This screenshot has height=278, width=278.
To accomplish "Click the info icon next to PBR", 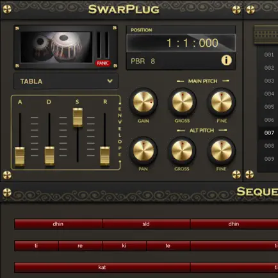I will (226, 60).
